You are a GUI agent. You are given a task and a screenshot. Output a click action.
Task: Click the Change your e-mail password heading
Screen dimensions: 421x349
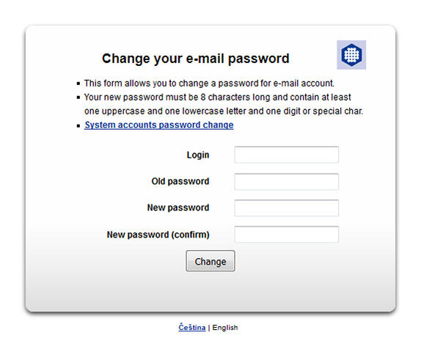(195, 59)
